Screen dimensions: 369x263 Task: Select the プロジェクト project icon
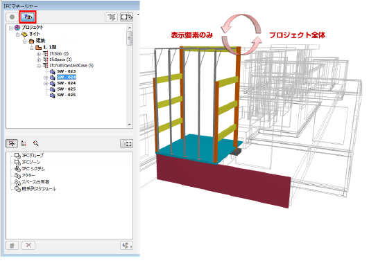(x=17, y=28)
